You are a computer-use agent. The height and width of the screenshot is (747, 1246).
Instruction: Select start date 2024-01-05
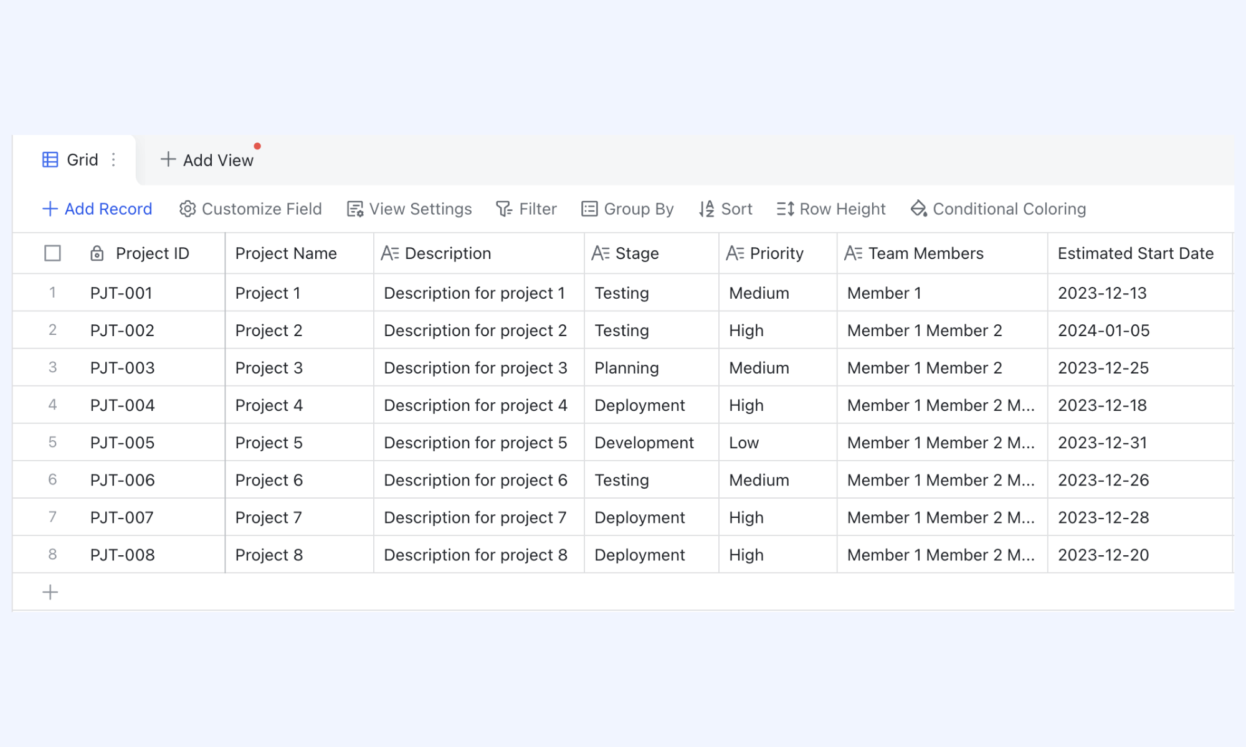(x=1140, y=331)
